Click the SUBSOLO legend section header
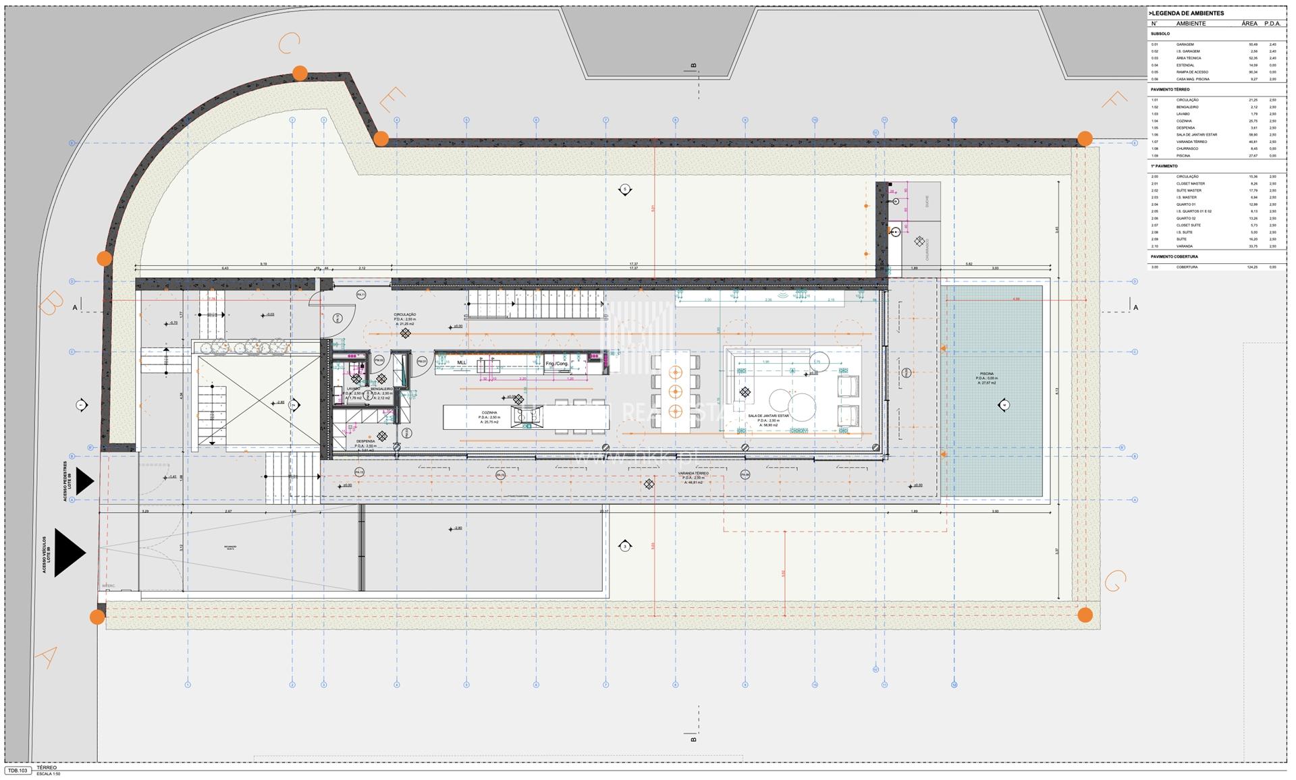Viewport: 1296px width, 780px height. pos(1160,34)
